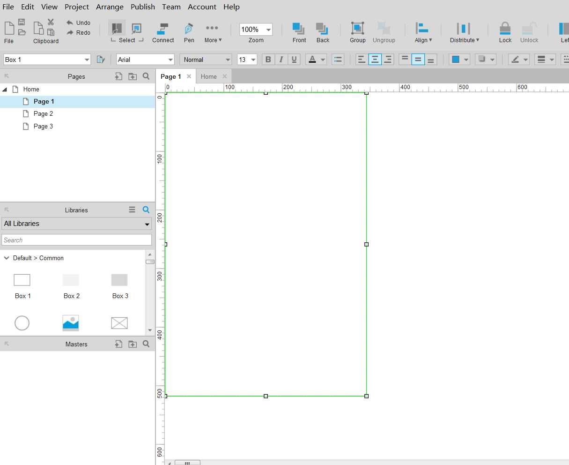Open the Help menu
569x465 pixels.
[x=231, y=7]
